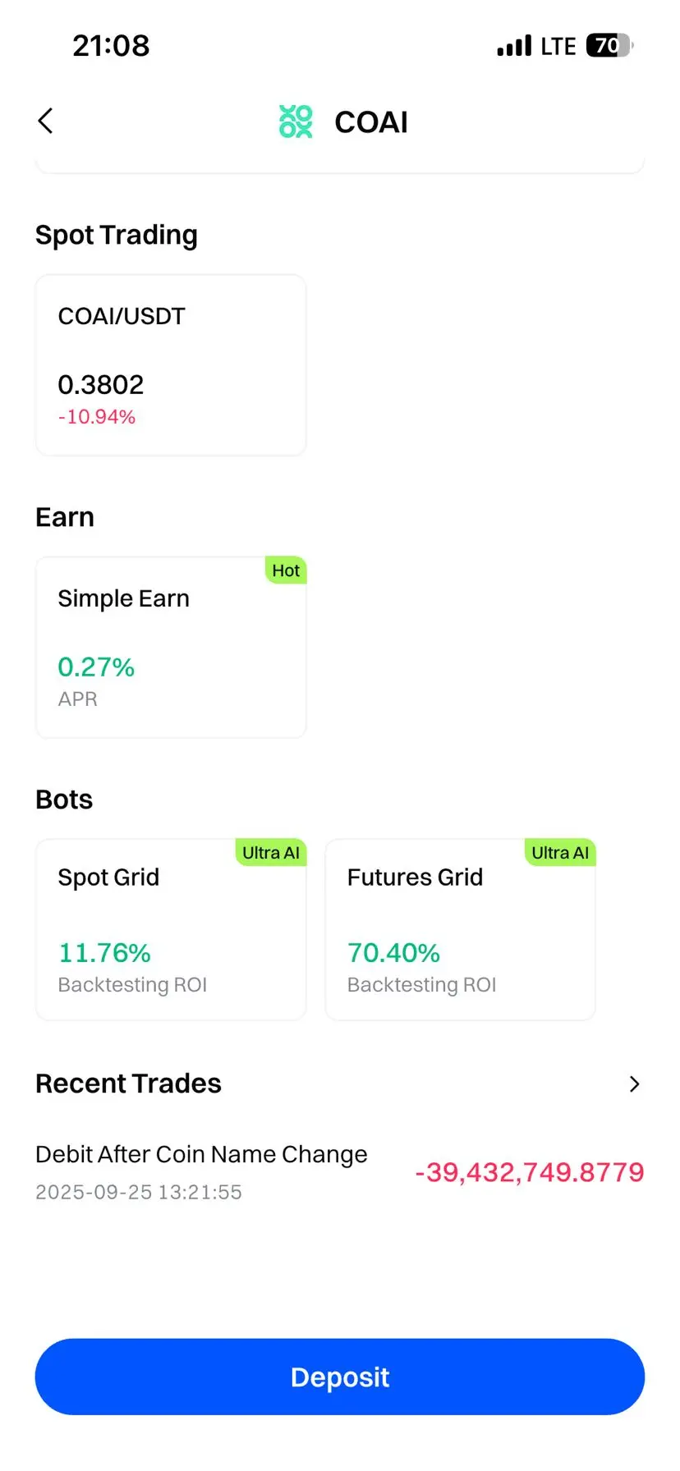
Task: Tap the 11.76% Backtesting ROI value
Action: 104,953
